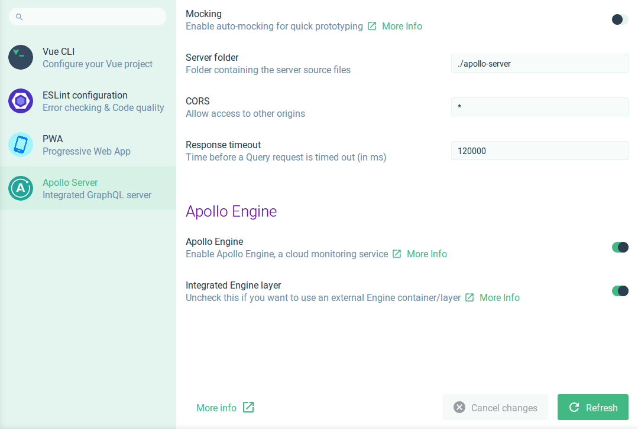This screenshot has height=429, width=638.
Task: Click external link icon beside Apollo Engine description
Action: pyautogui.click(x=397, y=254)
